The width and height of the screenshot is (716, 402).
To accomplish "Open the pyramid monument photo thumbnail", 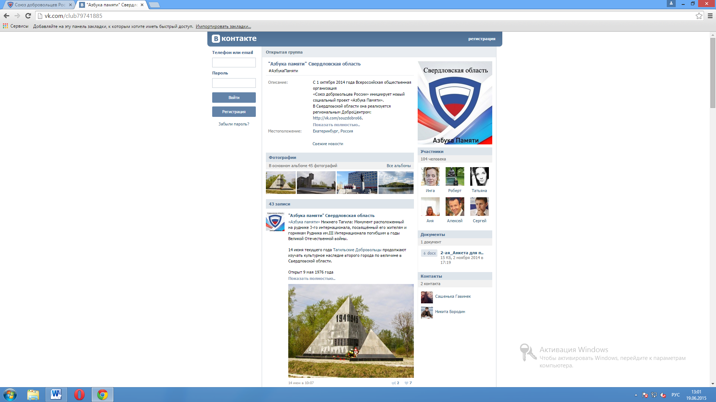I will pyautogui.click(x=281, y=182).
